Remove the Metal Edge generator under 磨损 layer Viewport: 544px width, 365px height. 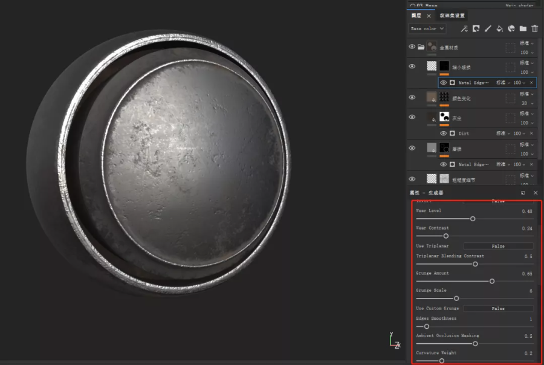pyautogui.click(x=531, y=164)
